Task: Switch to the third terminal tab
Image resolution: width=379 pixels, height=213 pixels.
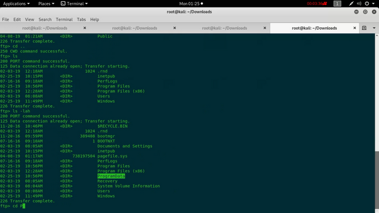Action: pos(225,28)
